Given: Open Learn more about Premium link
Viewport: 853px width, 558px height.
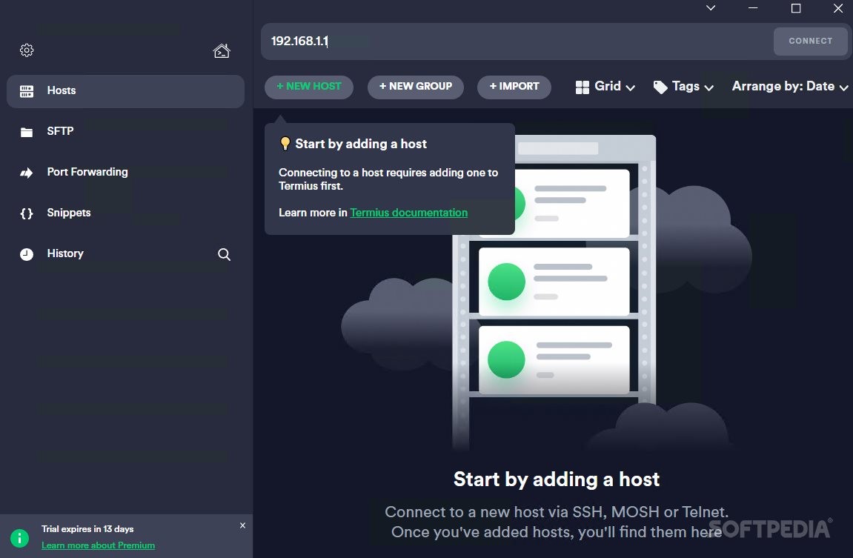Looking at the screenshot, I should 98,545.
